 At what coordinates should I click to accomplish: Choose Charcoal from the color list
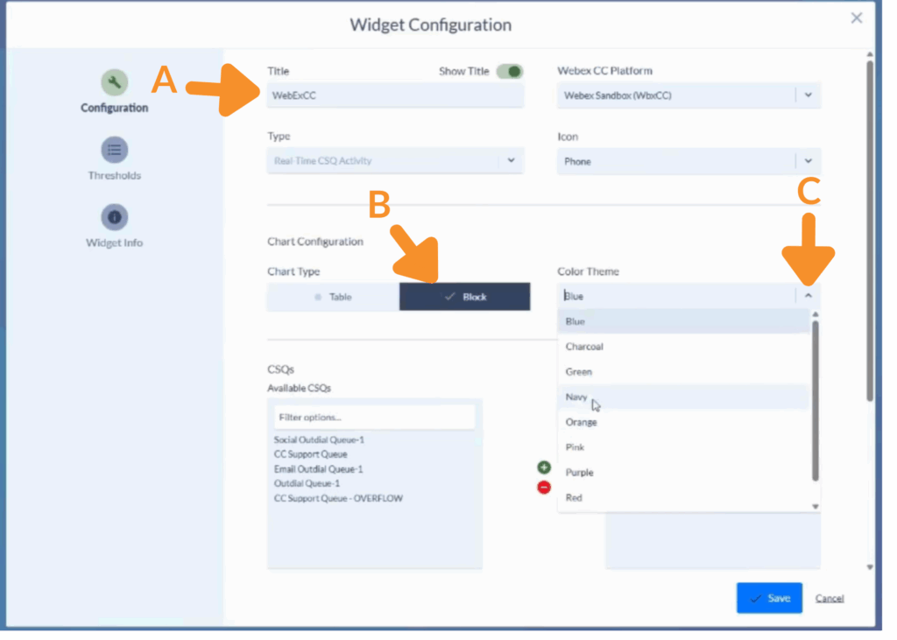click(x=584, y=347)
